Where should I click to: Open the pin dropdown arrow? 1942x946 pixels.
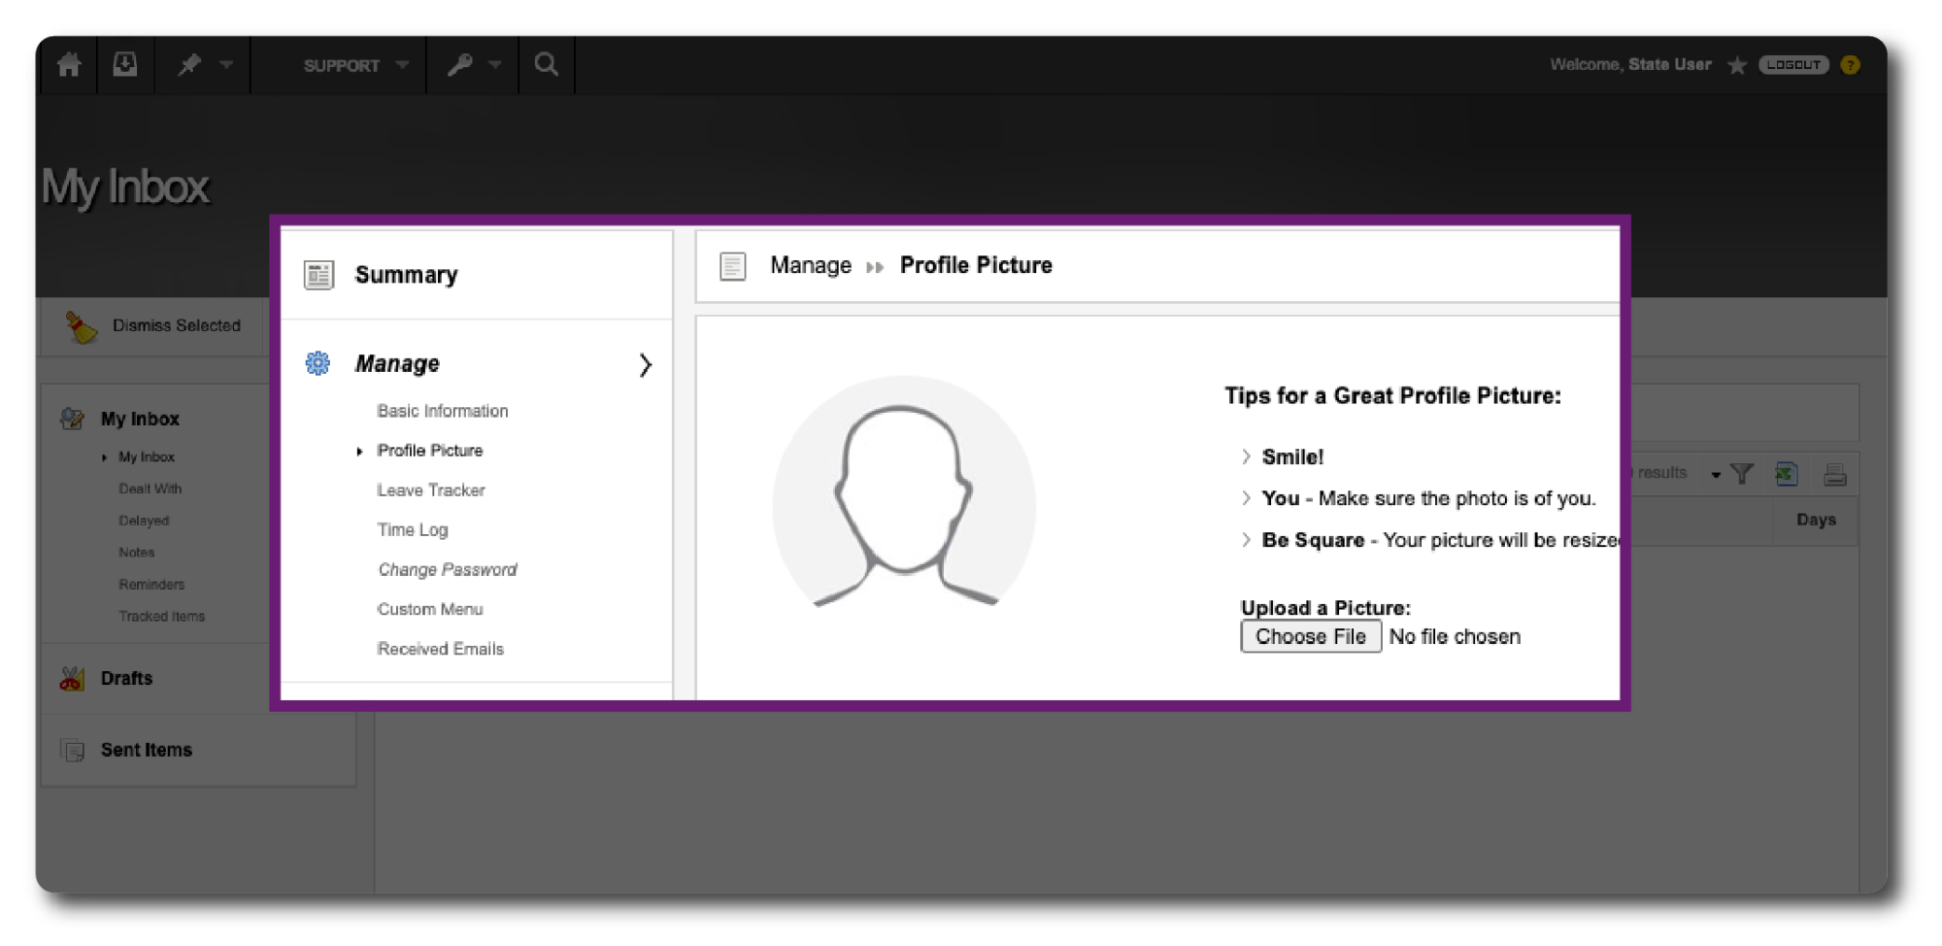tap(226, 65)
